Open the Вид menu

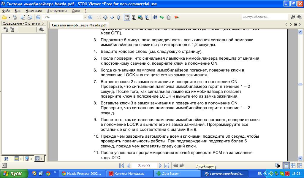[18, 11]
